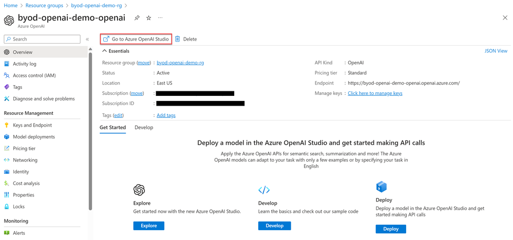513x240 pixels.
Task: Click the Locks padlock icon
Action: point(7,207)
